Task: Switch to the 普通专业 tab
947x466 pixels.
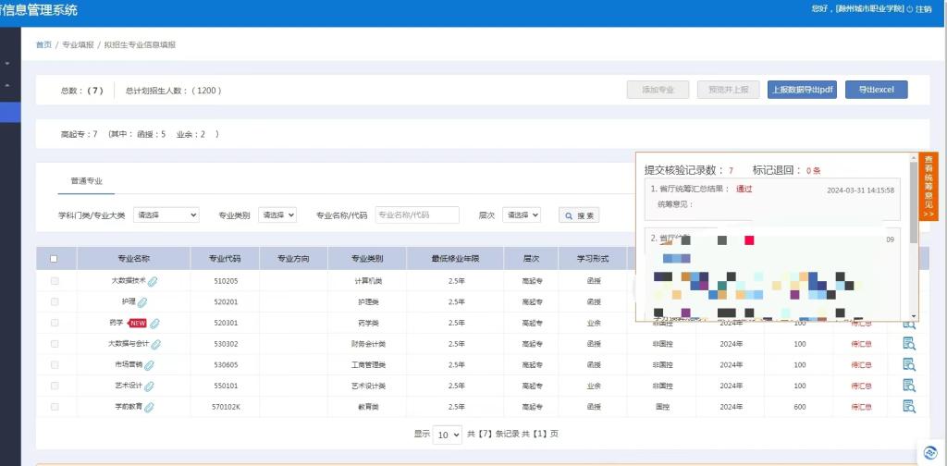Action: [x=87, y=181]
